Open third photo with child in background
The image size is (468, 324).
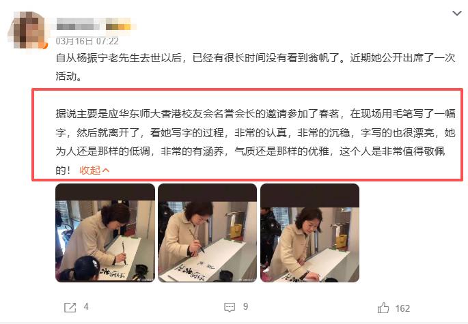point(309,233)
